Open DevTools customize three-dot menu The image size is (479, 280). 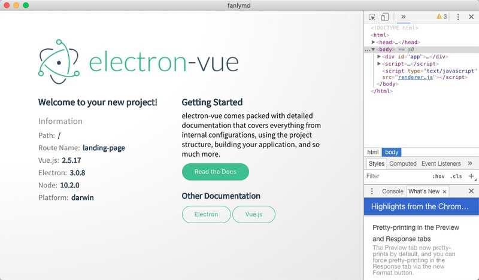458,17
